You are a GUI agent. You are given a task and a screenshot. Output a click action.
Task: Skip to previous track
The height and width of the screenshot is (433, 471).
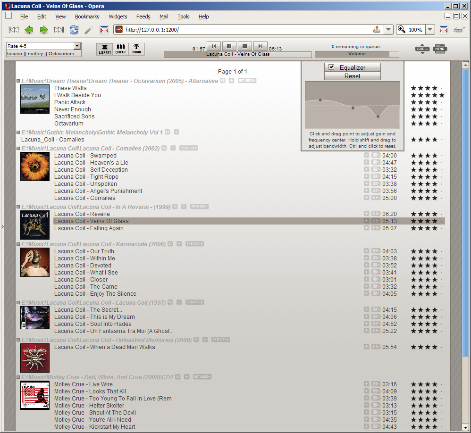pos(214,46)
